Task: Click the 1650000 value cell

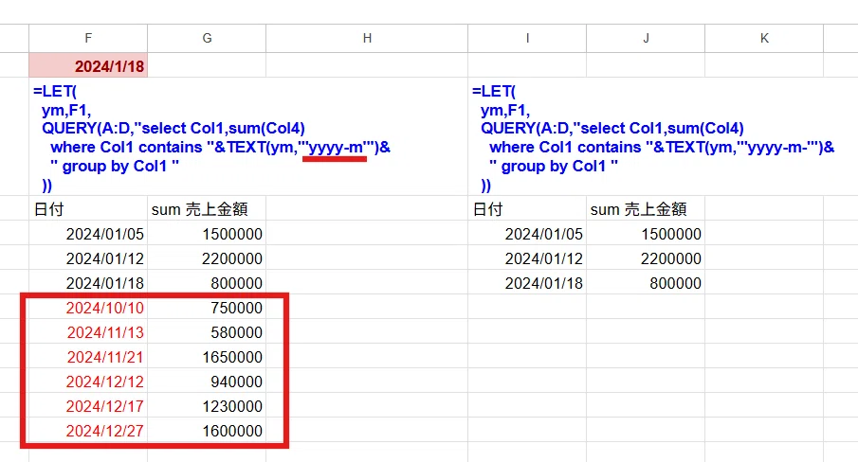Action: click(x=207, y=357)
